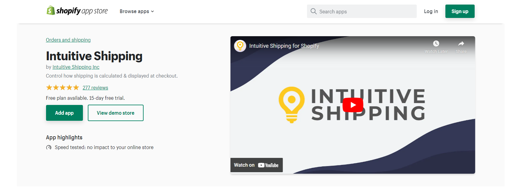The height and width of the screenshot is (195, 528).
Task: Click the search magnifier icon
Action: [313, 12]
